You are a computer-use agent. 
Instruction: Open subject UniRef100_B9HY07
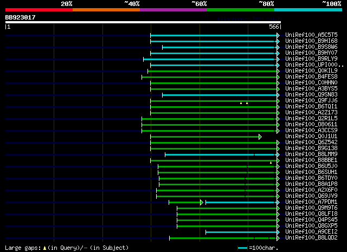point(311,53)
